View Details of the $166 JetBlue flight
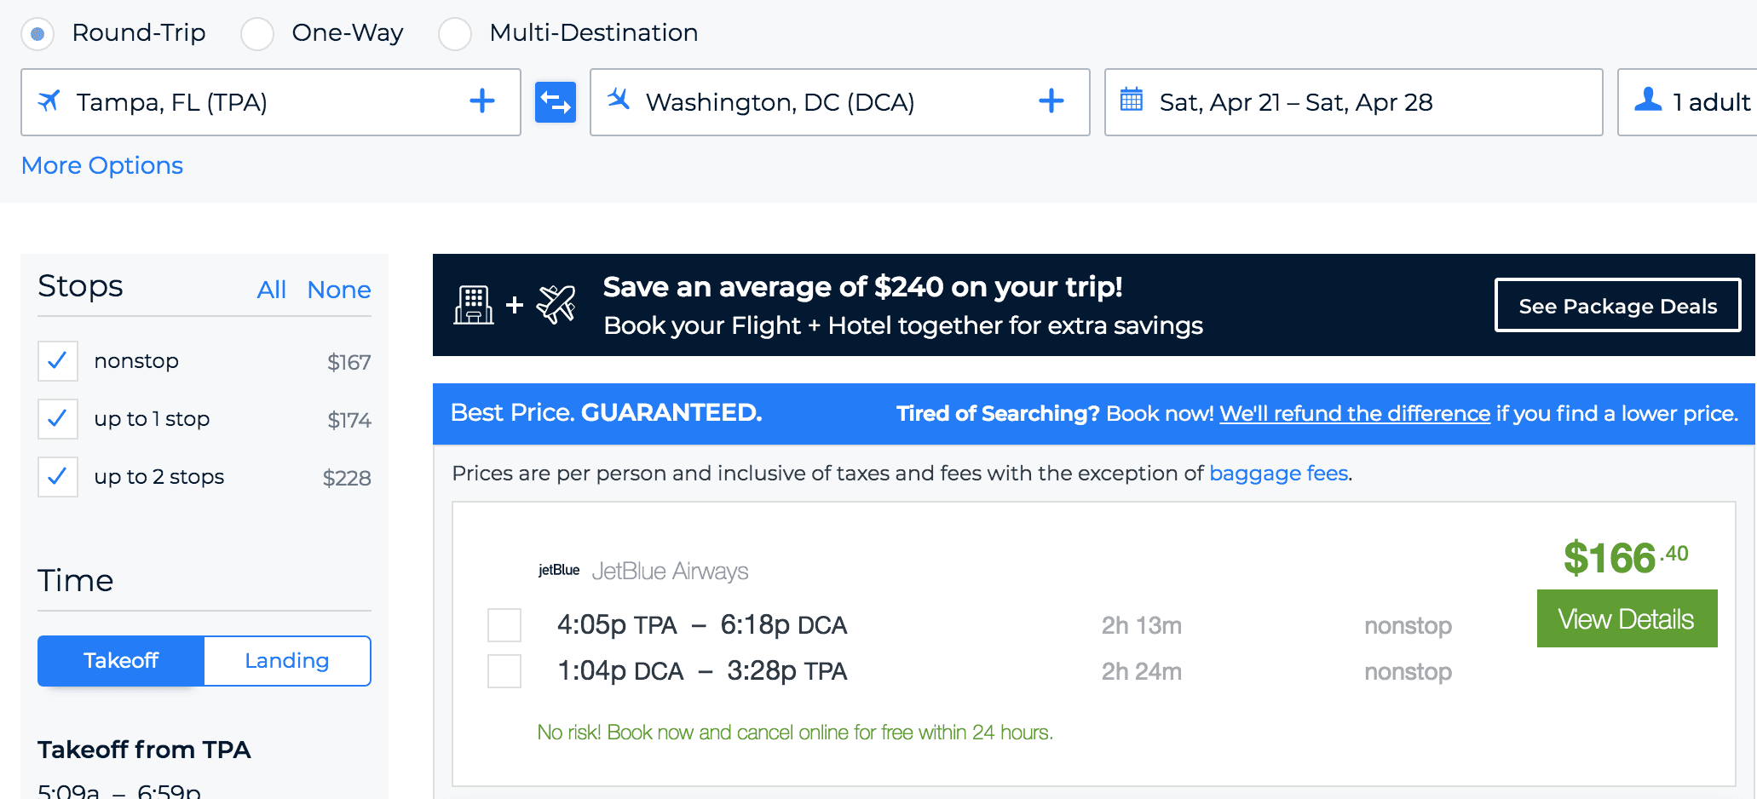 (1627, 618)
